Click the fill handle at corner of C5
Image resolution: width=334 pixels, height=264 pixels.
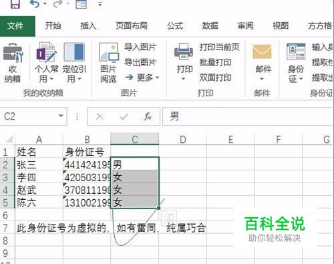click(158, 208)
